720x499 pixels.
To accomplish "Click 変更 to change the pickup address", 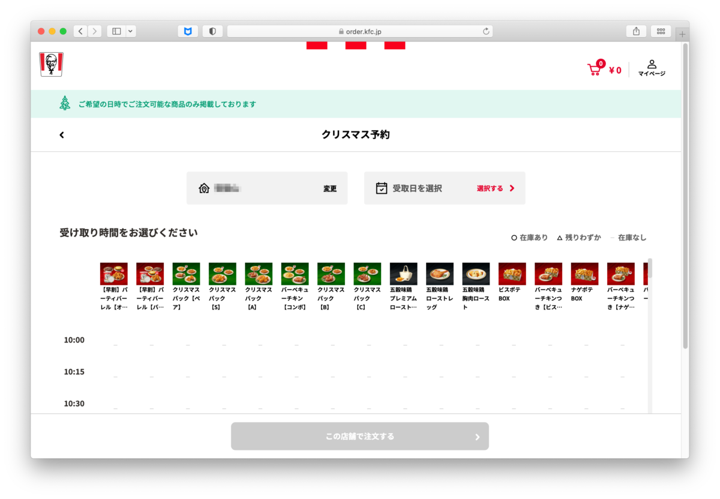I will tap(329, 188).
